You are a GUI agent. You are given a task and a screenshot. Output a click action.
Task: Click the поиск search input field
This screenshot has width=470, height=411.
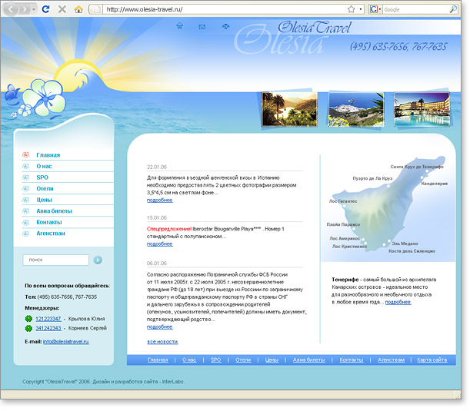(x=55, y=260)
